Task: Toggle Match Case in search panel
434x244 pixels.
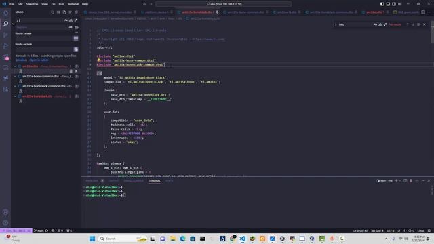Action: pos(66,20)
